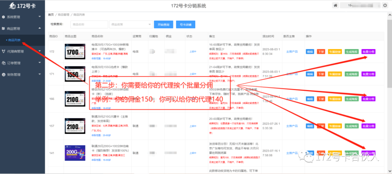The image size is (392, 174).
Task: Click 批量分佣 for product 172
Action: point(369,52)
